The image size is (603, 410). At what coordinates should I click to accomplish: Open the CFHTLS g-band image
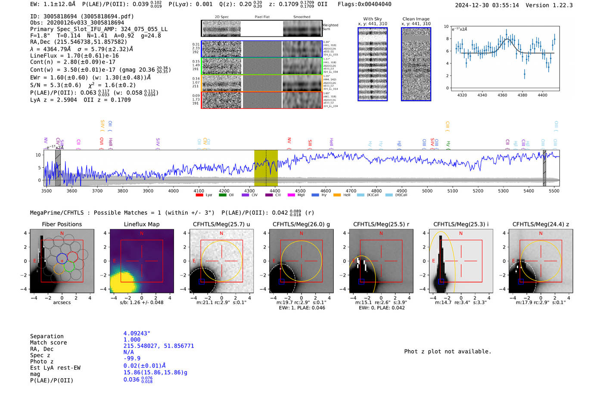(301, 261)
